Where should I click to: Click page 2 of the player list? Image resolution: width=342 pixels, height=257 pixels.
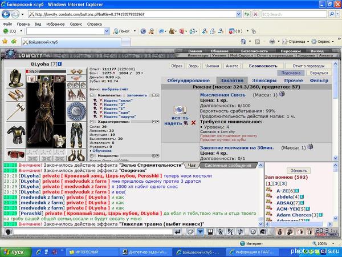coord(276,183)
